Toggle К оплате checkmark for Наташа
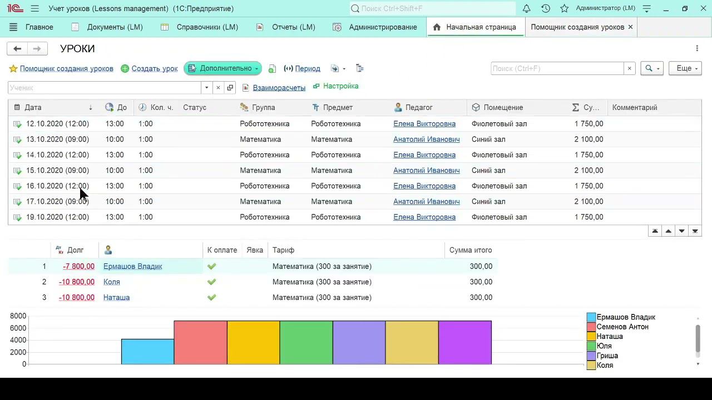Image resolution: width=712 pixels, height=400 pixels. 211,298
